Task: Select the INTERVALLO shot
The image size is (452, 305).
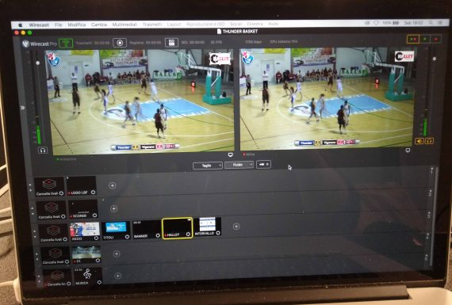Action: coord(208,227)
